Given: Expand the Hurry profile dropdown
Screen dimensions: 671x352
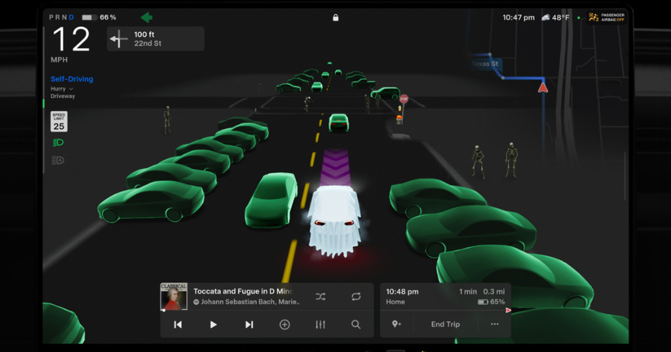Looking at the screenshot, I should coord(62,89).
